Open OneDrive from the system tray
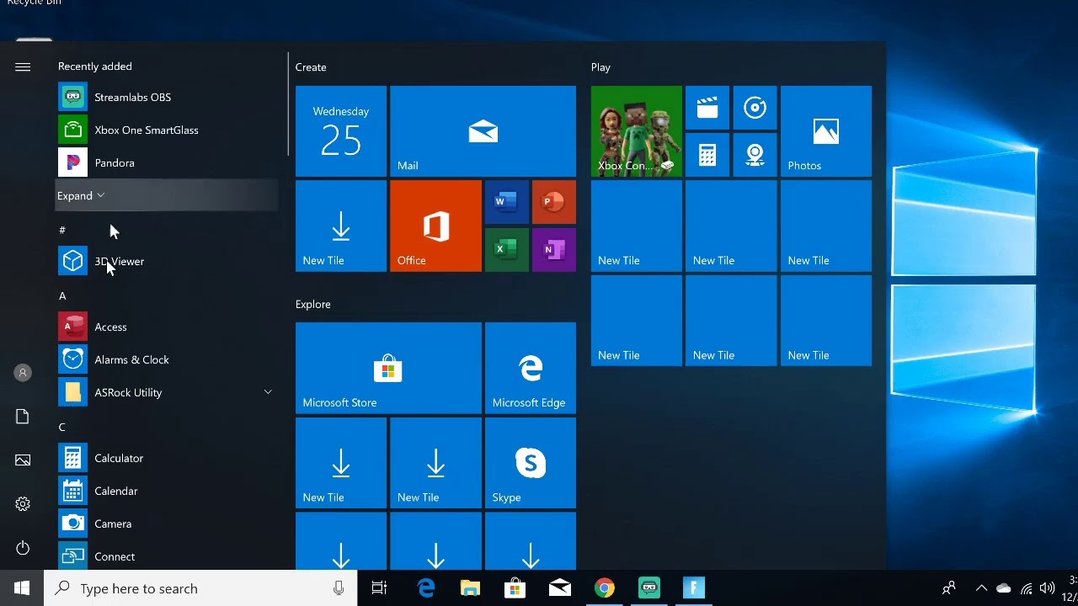The height and width of the screenshot is (606, 1078). [x=1003, y=588]
